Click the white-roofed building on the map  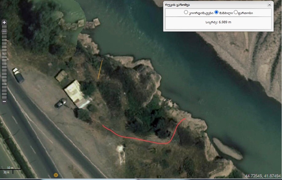pyautogui.click(x=77, y=94)
